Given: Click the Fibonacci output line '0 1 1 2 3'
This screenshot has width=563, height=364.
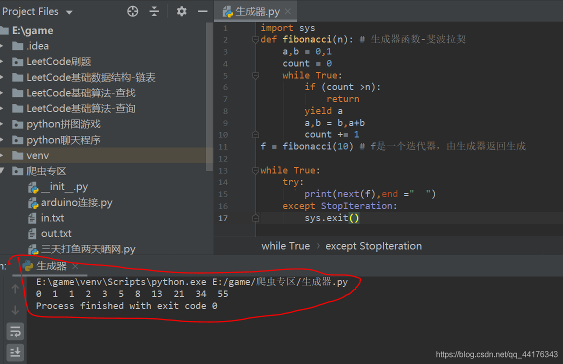Looking at the screenshot, I should 132,294.
